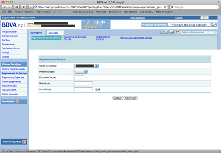Open Contas à ordem in sidebar
This screenshot has width=221, height=153.
[10, 36]
